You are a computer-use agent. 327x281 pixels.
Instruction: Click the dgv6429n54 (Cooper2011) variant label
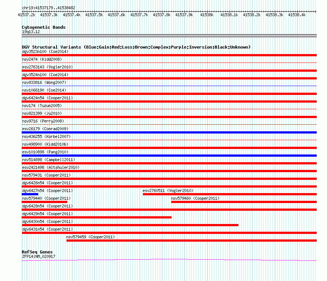point(47,214)
